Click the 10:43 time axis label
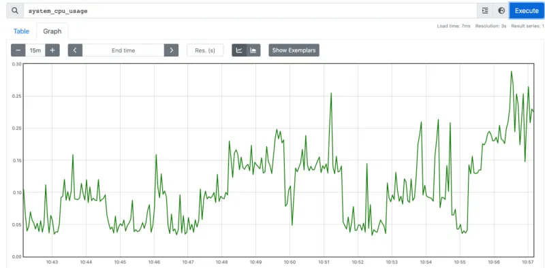545x268 pixels. pyautogui.click(x=52, y=263)
